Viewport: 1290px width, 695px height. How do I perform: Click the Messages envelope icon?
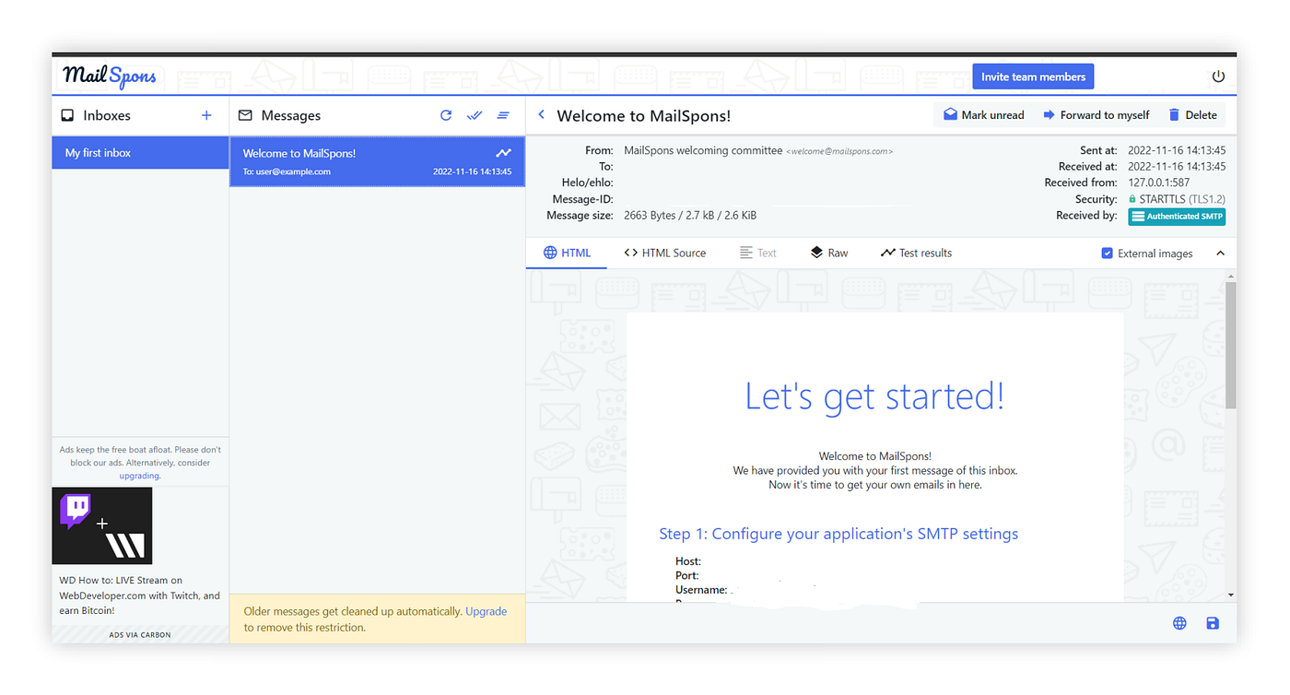pos(245,115)
